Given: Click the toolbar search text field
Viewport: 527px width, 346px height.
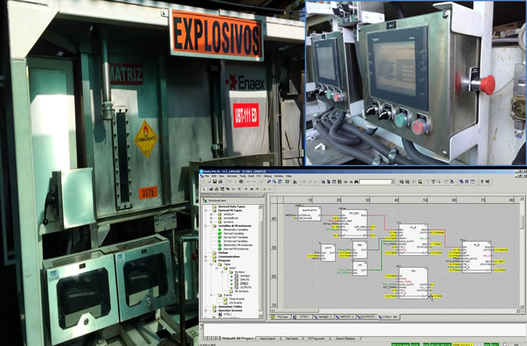Looking at the screenshot, I should coord(375,182).
